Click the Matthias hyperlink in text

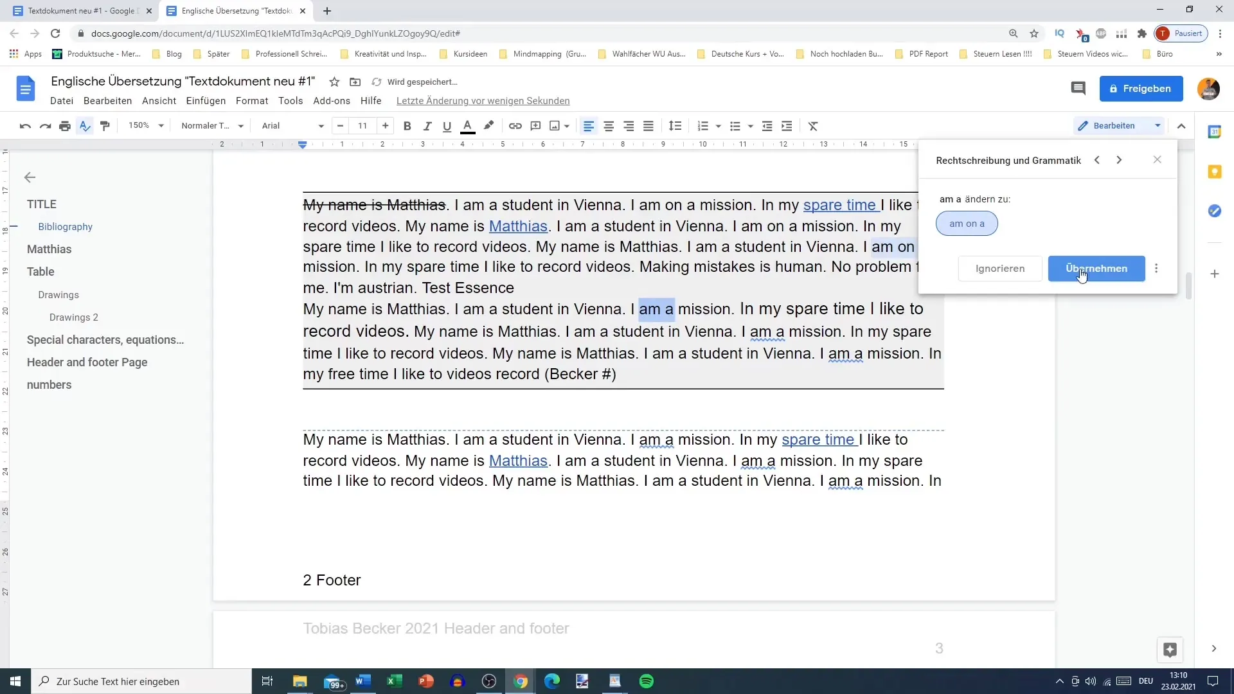tap(519, 226)
